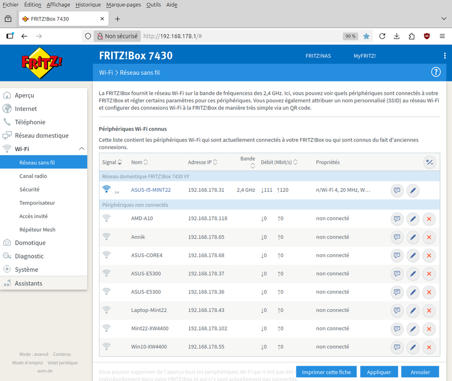Image resolution: width=452 pixels, height=381 pixels.
Task: Open the help question mark icon
Action: coord(435,72)
